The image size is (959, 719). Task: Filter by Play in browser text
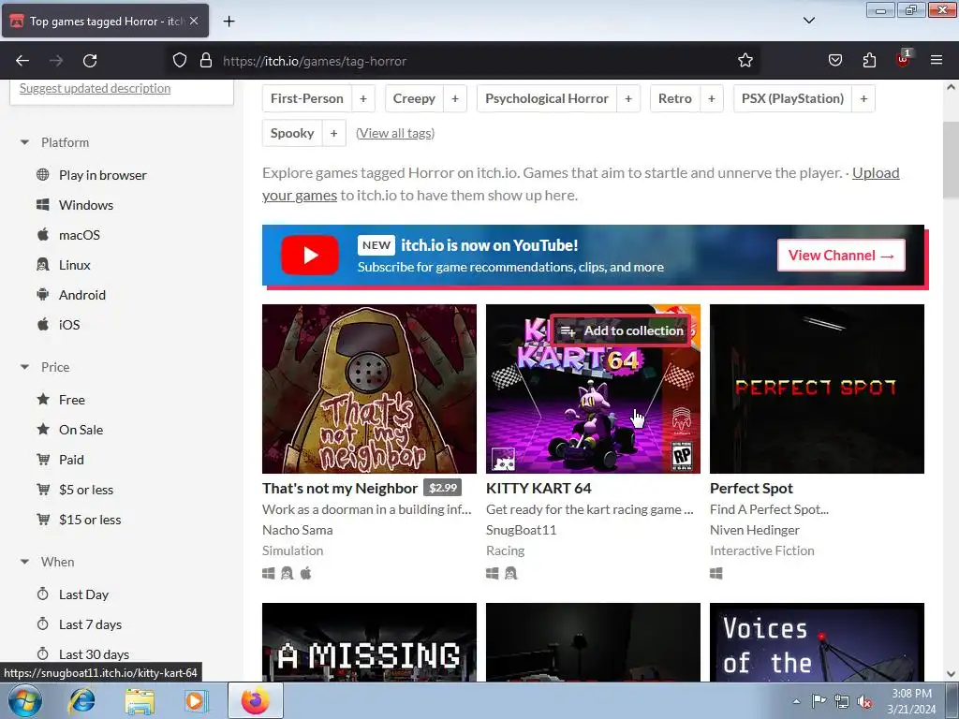coord(103,175)
